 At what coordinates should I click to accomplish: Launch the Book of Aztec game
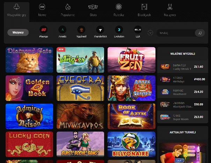coord(131,116)
